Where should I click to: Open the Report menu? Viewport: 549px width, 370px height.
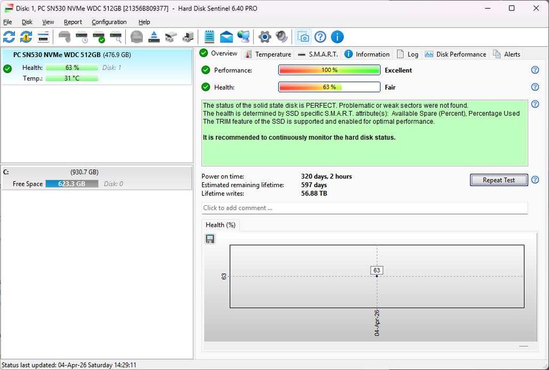73,22
